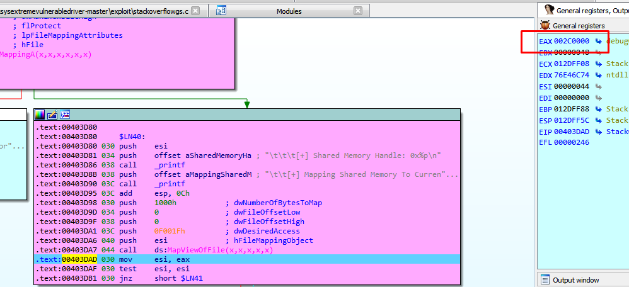Close the Modules tab

pos(358,11)
